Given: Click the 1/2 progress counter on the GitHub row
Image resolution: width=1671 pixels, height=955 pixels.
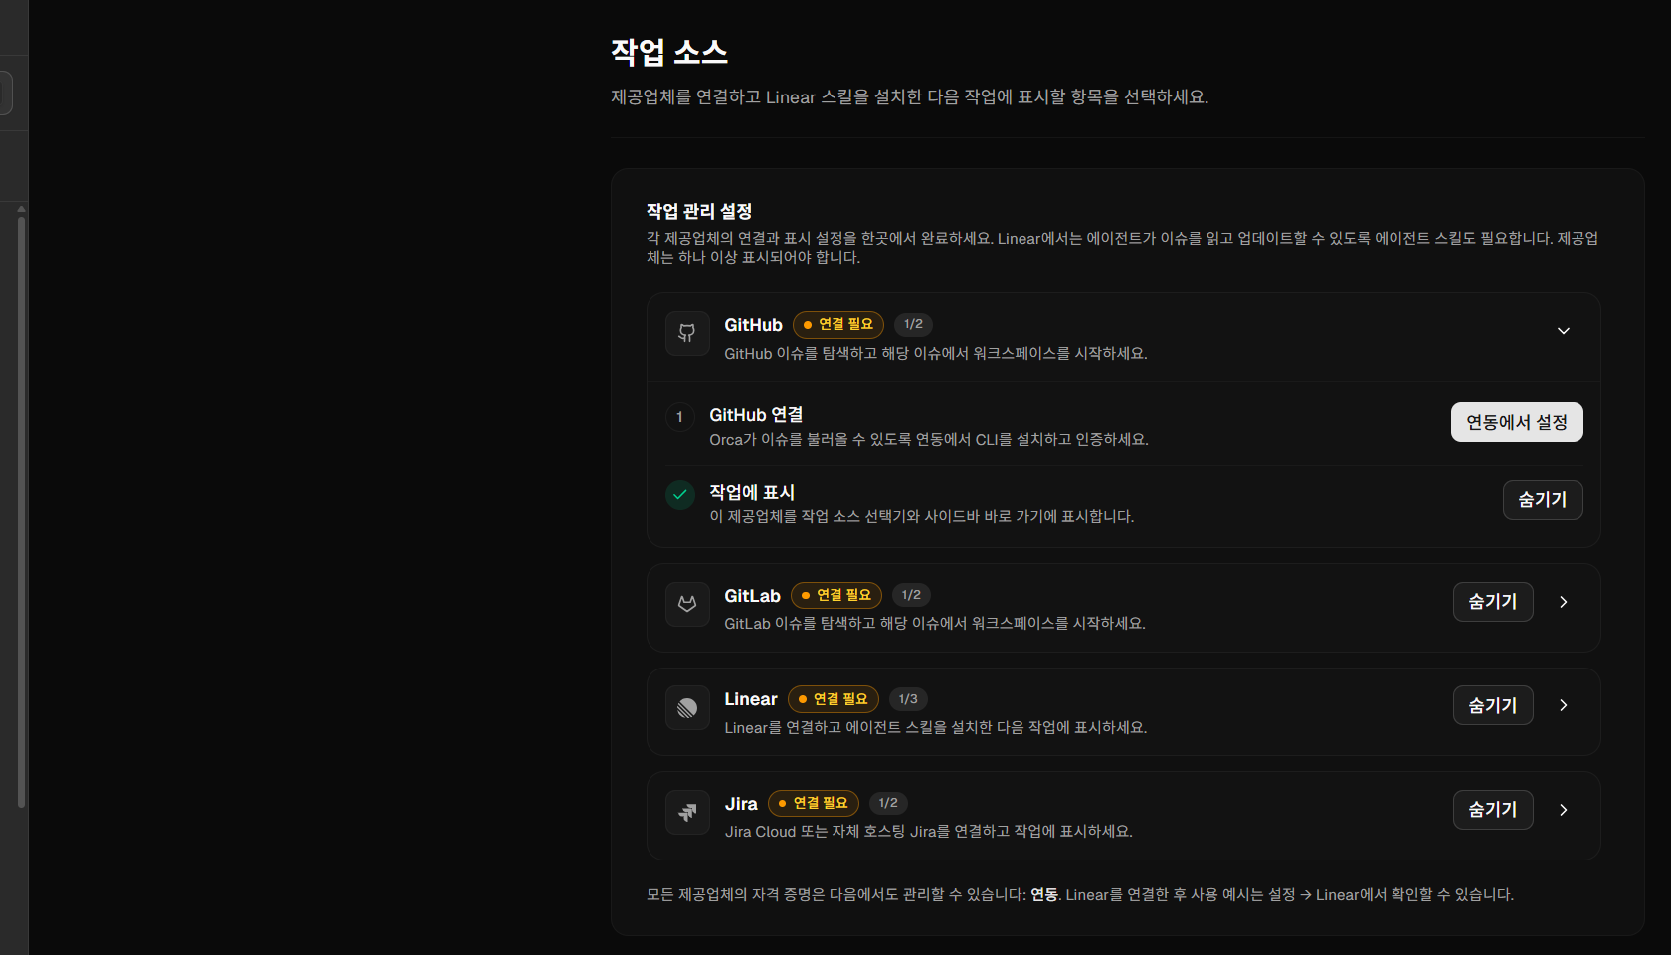Looking at the screenshot, I should pos(913,325).
